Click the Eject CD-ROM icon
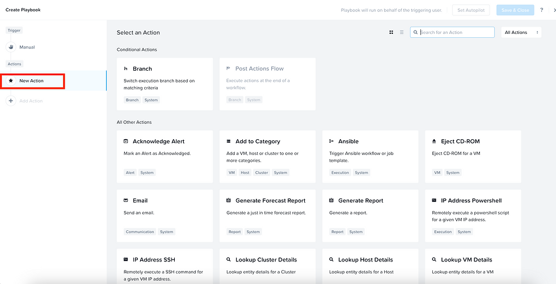Screen dimensions: 556x284 (434, 141)
